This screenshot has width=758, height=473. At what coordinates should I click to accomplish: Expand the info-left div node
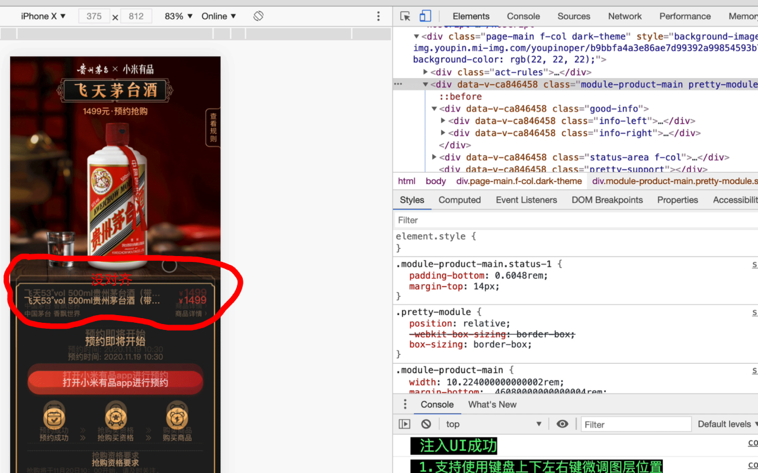point(443,121)
